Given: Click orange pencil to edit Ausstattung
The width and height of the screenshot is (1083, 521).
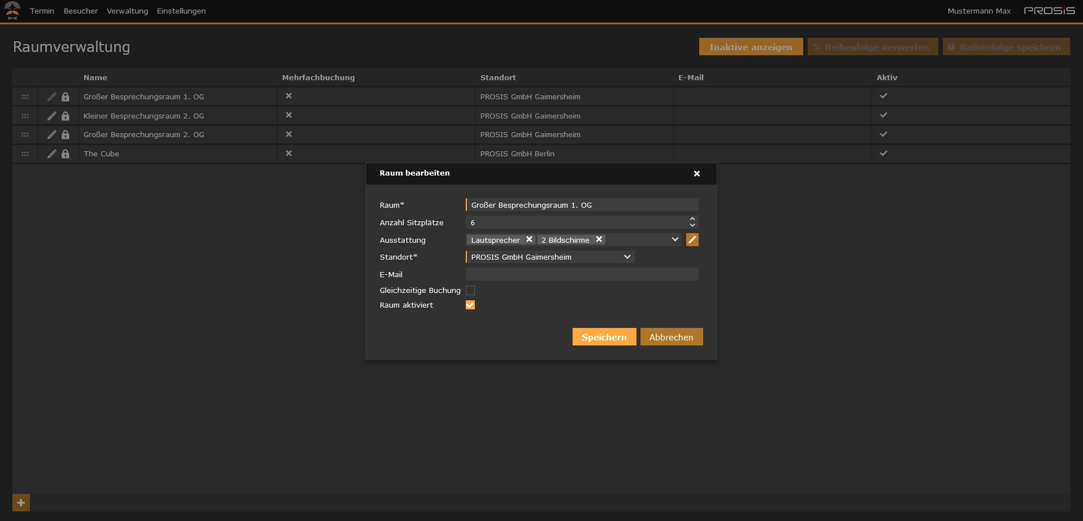Looking at the screenshot, I should 692,240.
